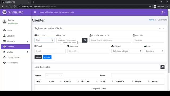Image resolution: width=170 pixels, height=96 pixels.
Task: Click the Acción column header
Action: 155,81
